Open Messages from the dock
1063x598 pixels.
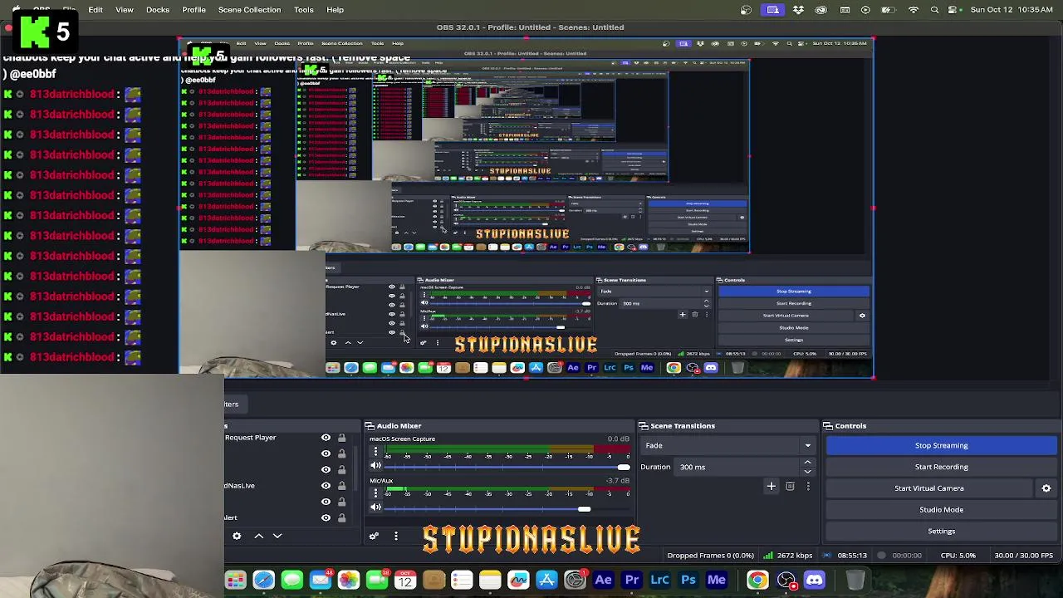click(x=291, y=581)
